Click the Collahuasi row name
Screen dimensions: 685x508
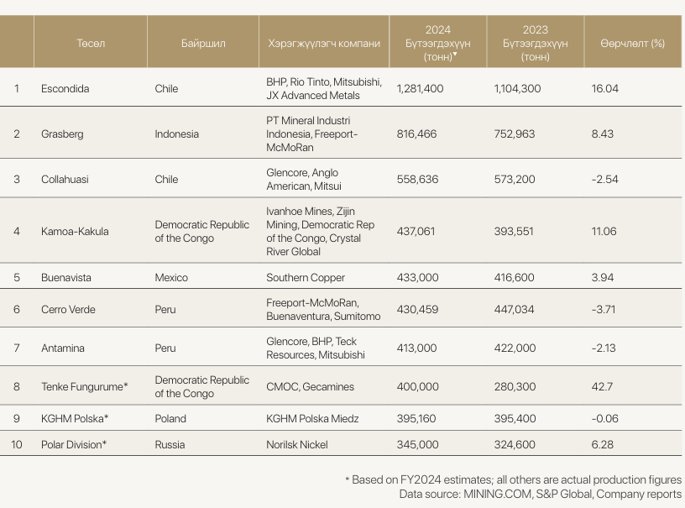[x=65, y=179]
